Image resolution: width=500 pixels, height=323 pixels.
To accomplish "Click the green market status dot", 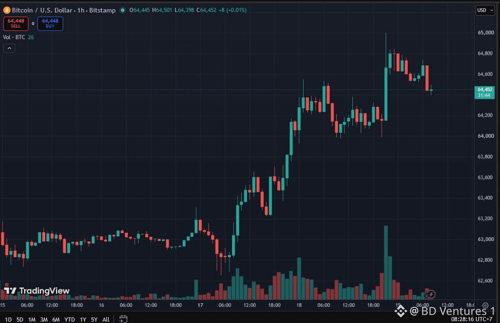I will [x=122, y=10].
